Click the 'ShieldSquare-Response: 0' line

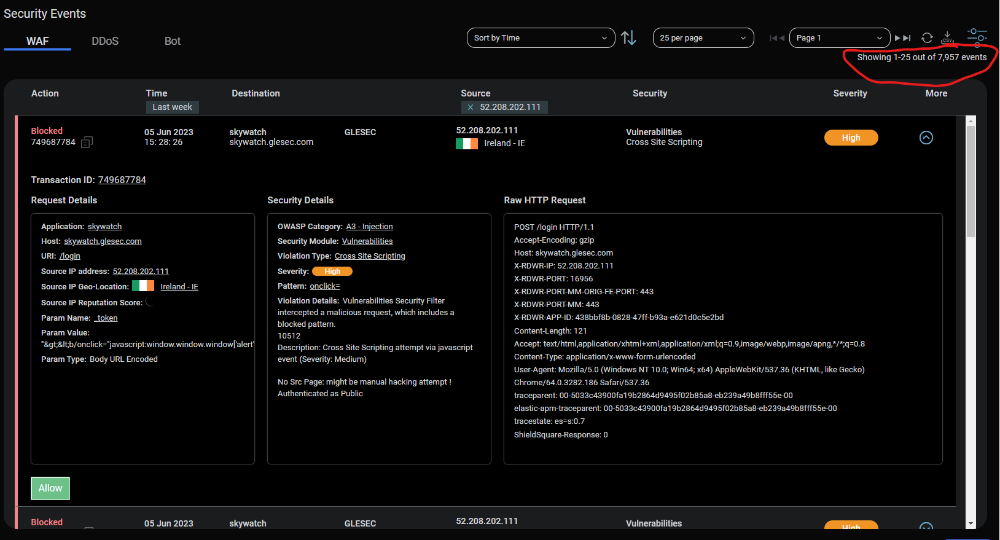coord(561,435)
